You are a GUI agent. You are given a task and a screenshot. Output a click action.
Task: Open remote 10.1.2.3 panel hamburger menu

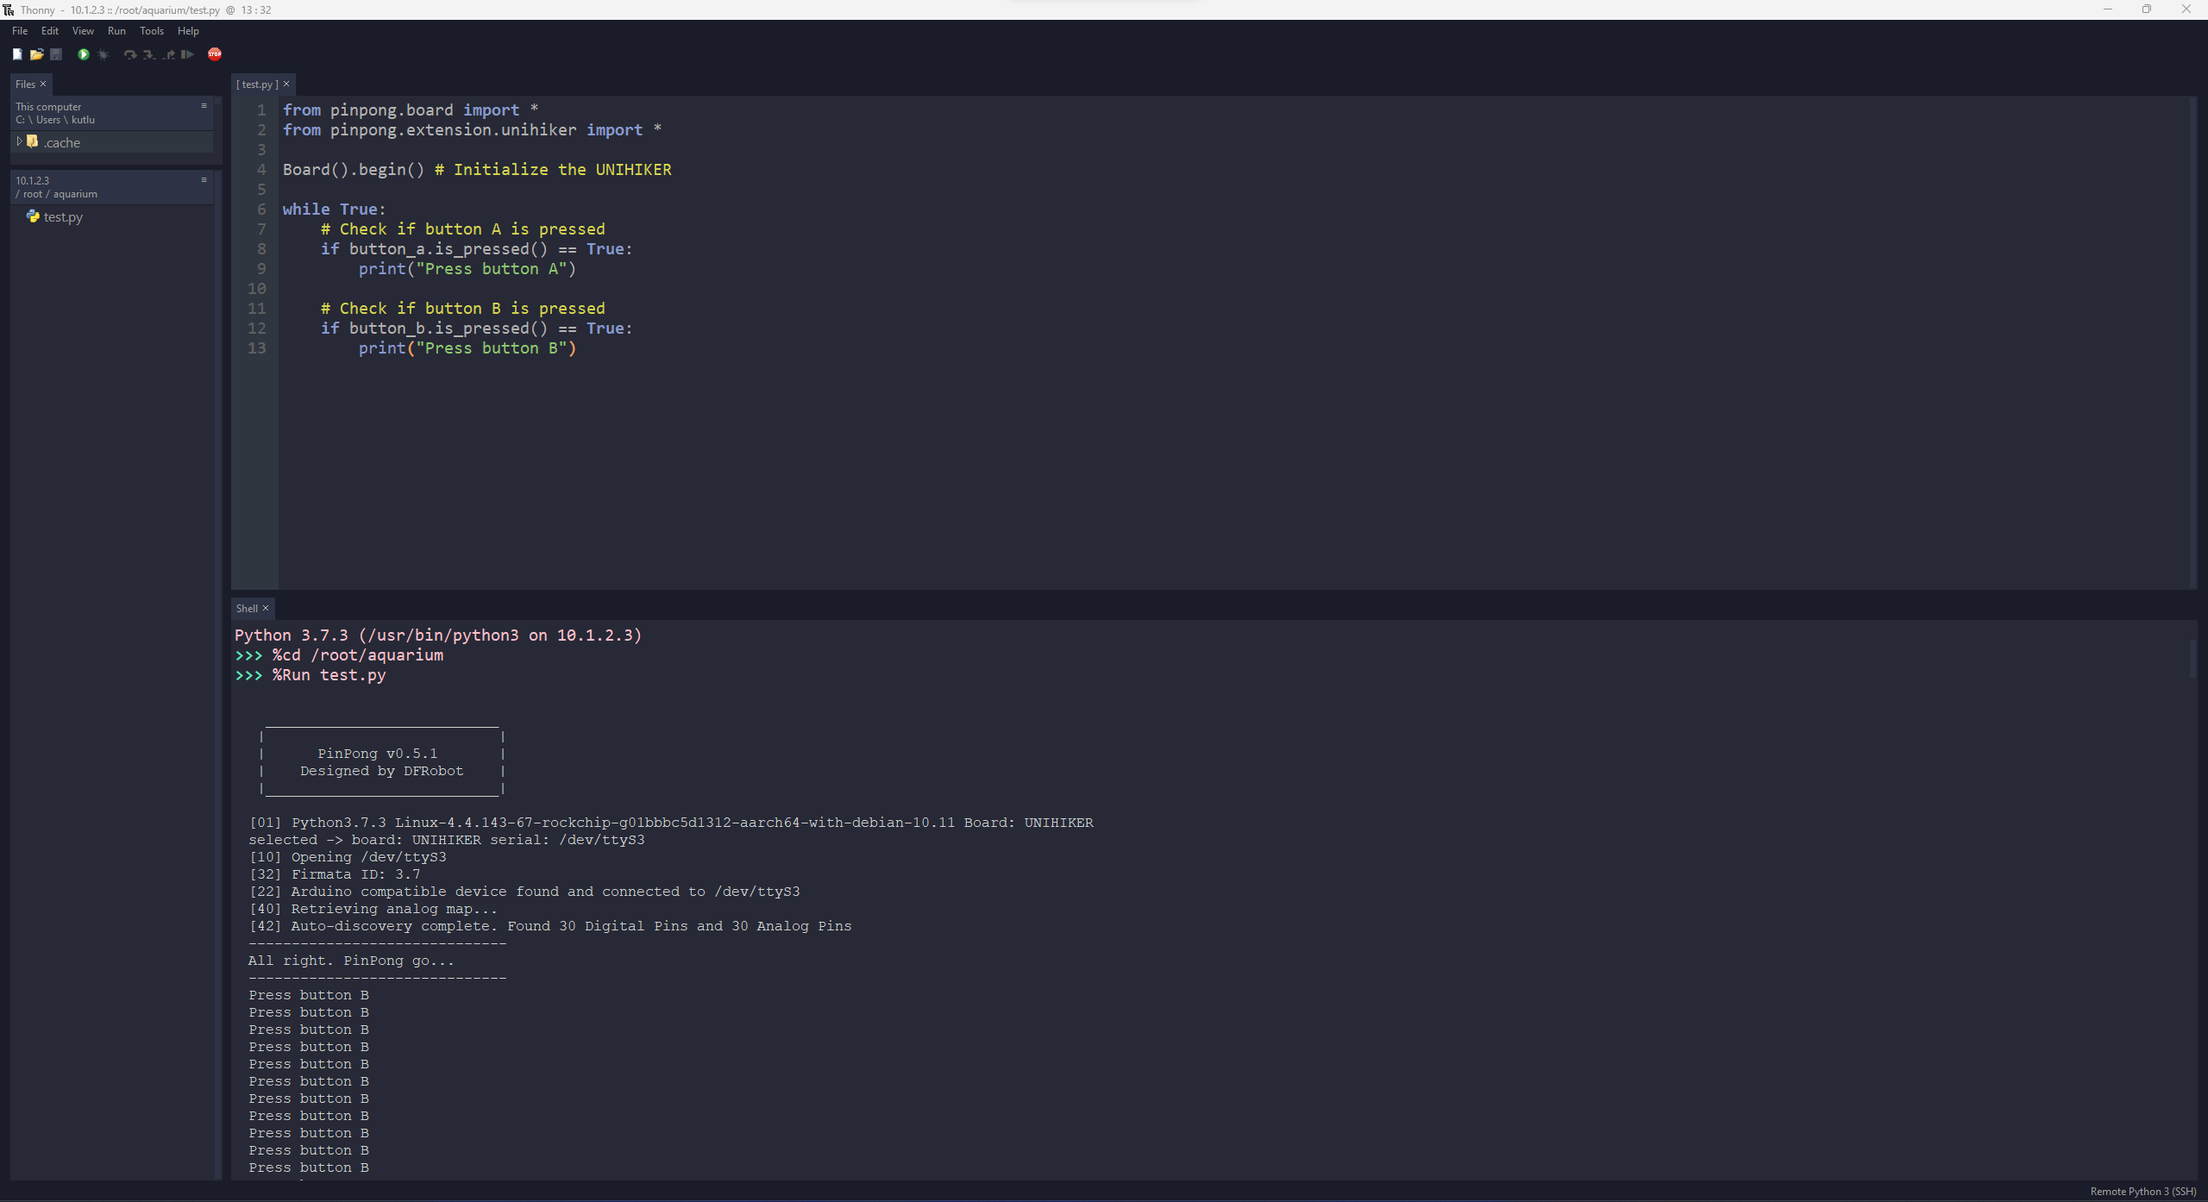pyautogui.click(x=204, y=180)
